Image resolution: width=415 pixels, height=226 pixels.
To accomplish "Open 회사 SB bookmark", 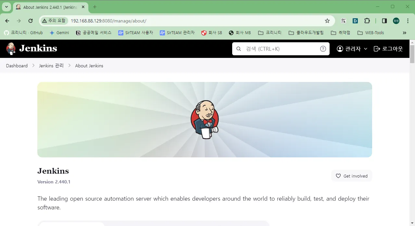I will [212, 33].
